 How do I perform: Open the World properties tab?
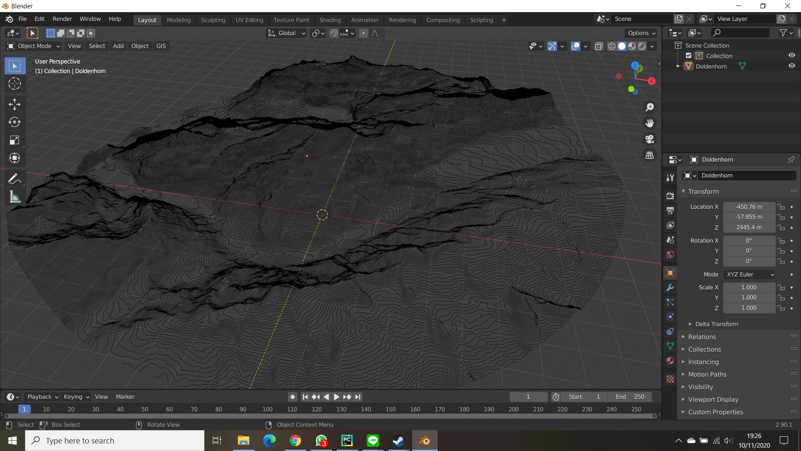tap(670, 254)
